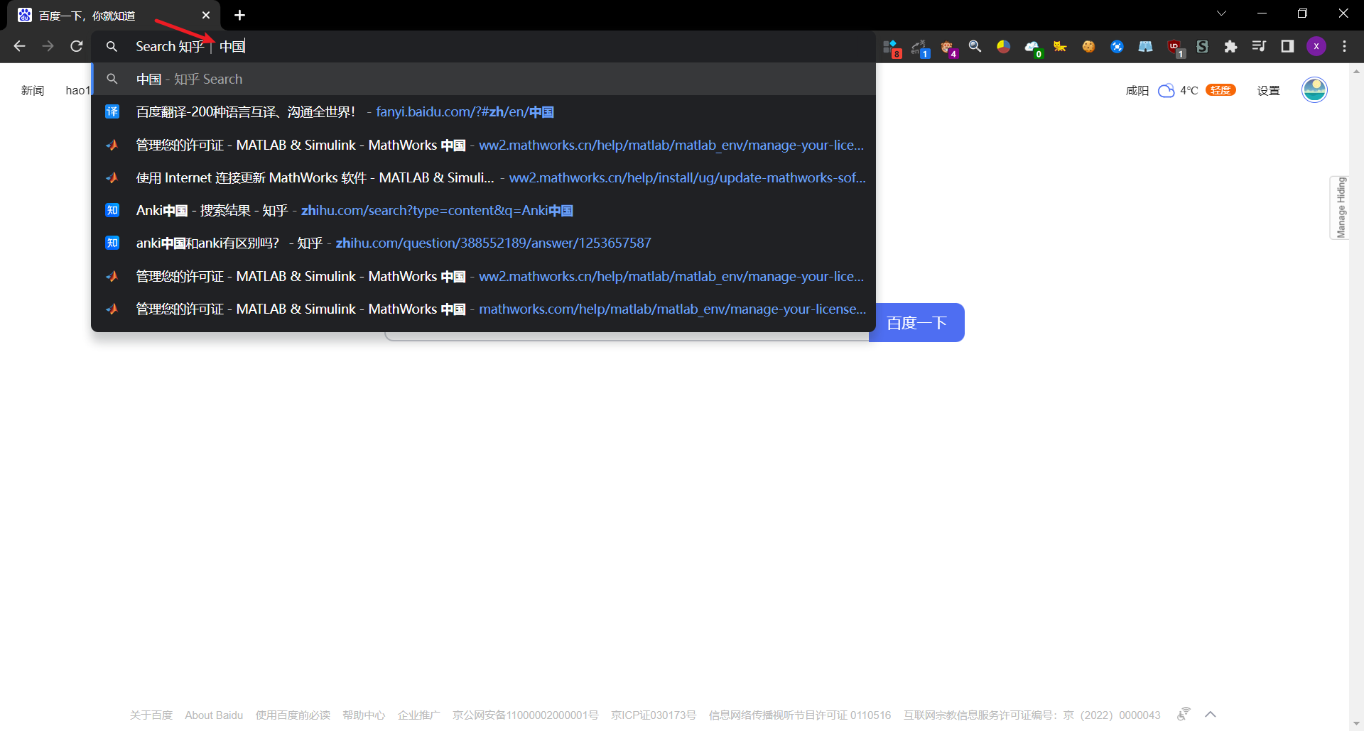
Task: Open the purple X profile avatar
Action: 1316,46
